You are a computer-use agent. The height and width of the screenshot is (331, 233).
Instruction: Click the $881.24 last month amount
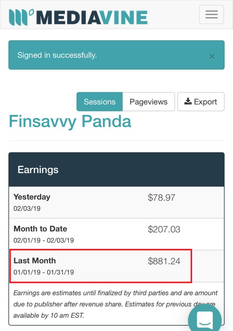164,261
